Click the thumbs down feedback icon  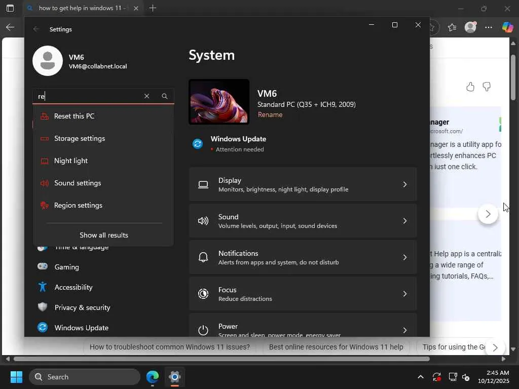coord(487,87)
